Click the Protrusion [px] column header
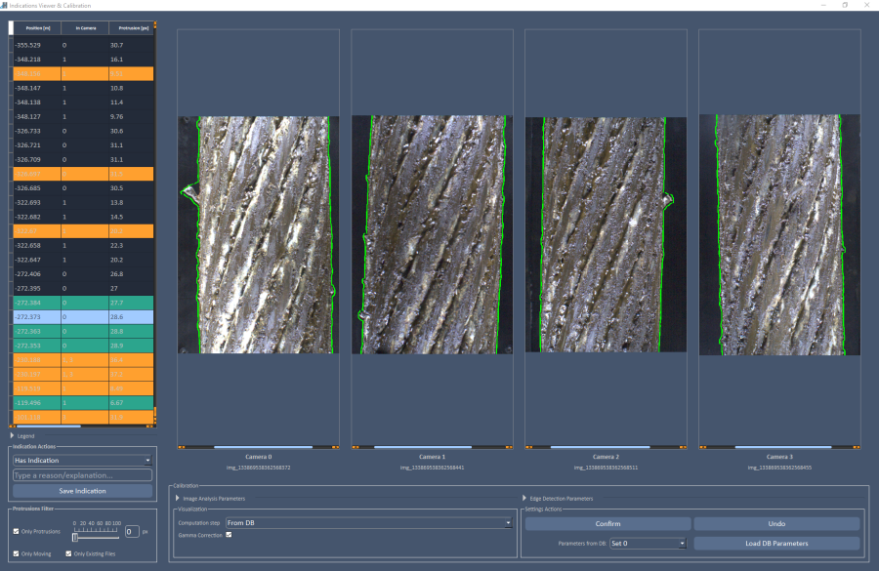Image resolution: width=879 pixels, height=571 pixels. pos(129,28)
